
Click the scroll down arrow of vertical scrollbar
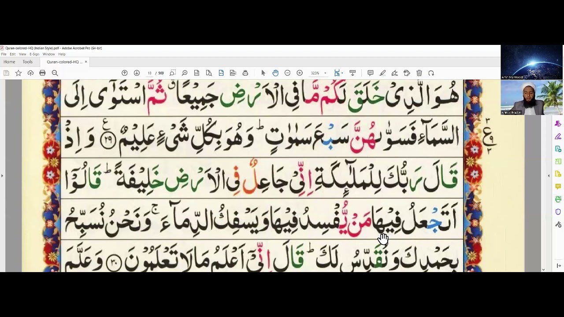[543, 269]
